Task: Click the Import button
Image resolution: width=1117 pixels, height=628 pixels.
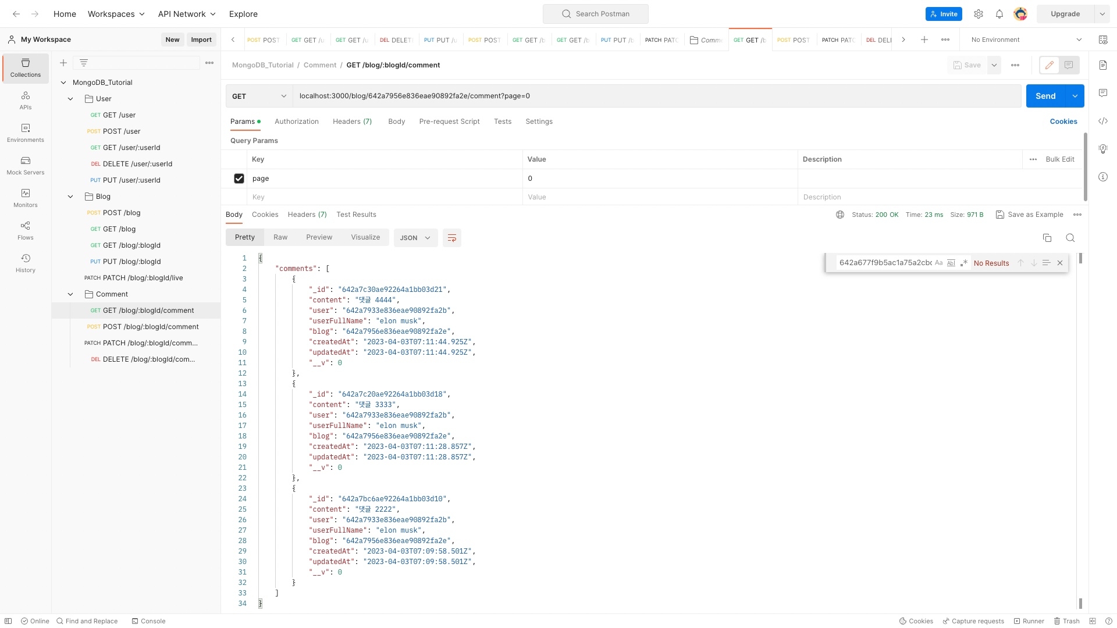Action: [x=201, y=40]
